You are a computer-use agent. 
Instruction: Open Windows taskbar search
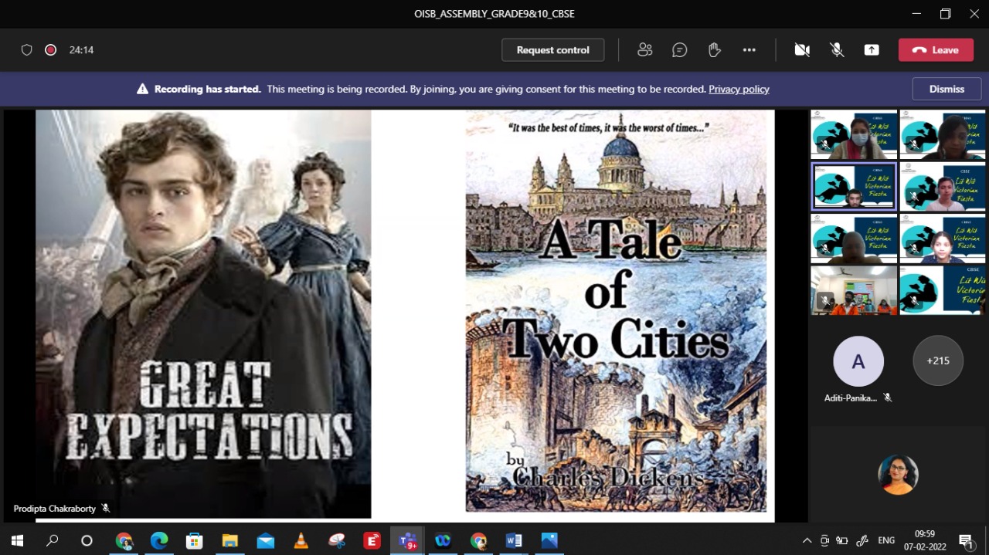point(52,540)
